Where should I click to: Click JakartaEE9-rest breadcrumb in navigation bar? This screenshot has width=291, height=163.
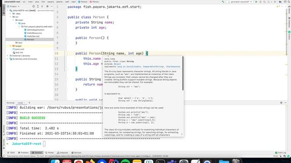[12, 2]
